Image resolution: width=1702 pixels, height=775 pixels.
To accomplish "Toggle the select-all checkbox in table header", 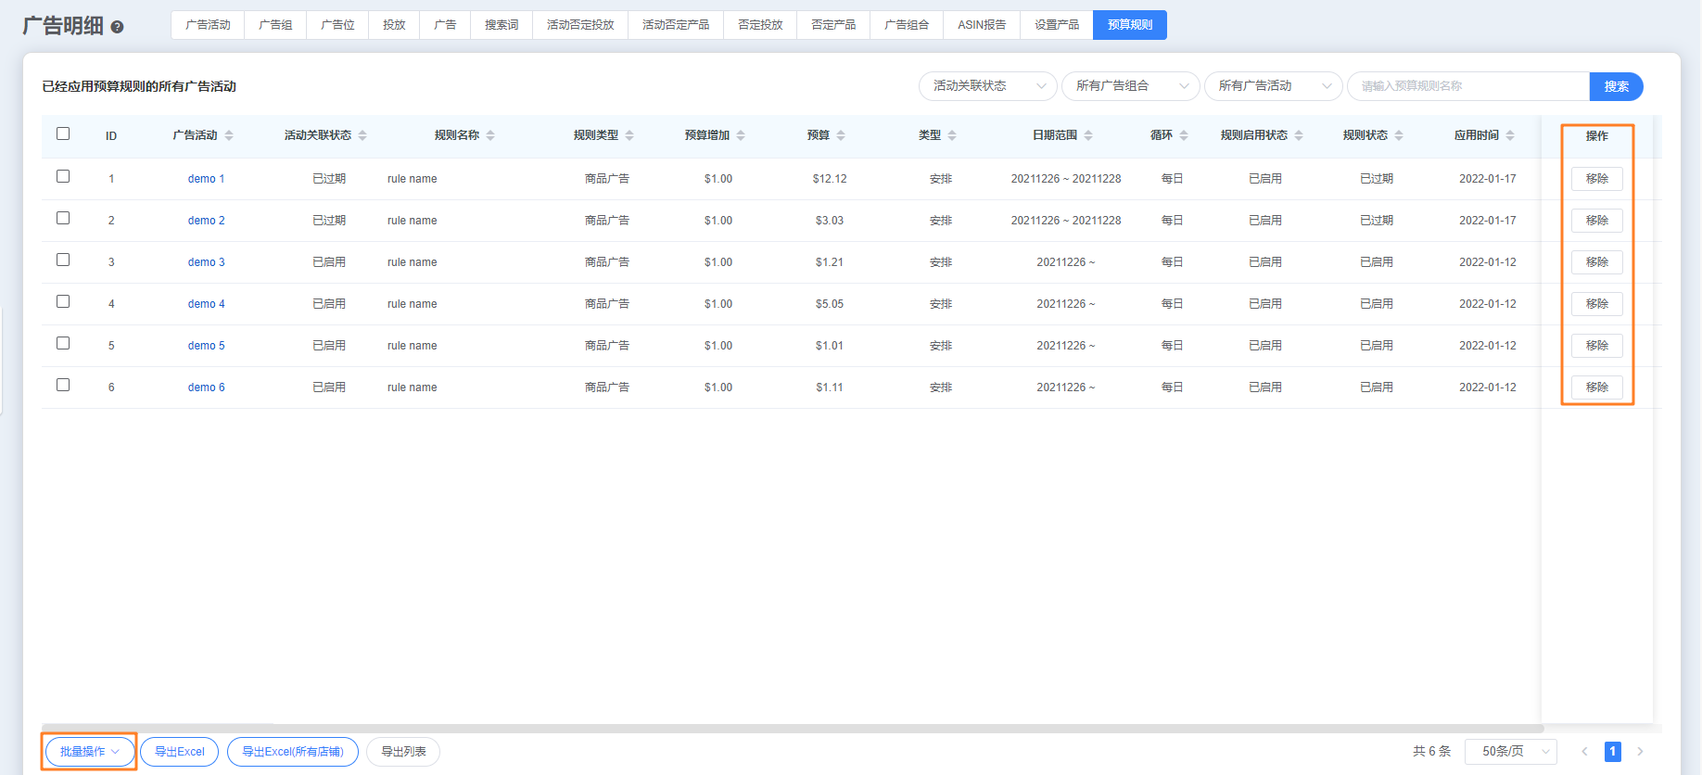I will point(63,133).
